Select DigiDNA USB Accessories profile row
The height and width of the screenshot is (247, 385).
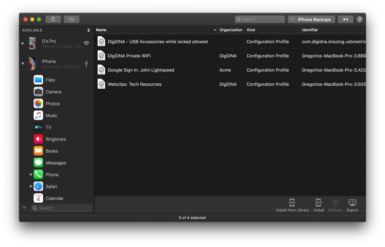[230, 41]
